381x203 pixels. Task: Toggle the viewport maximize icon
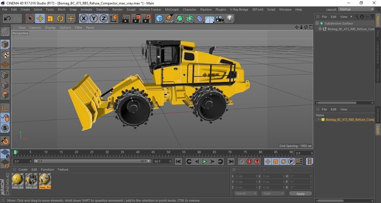pyautogui.click(x=311, y=27)
